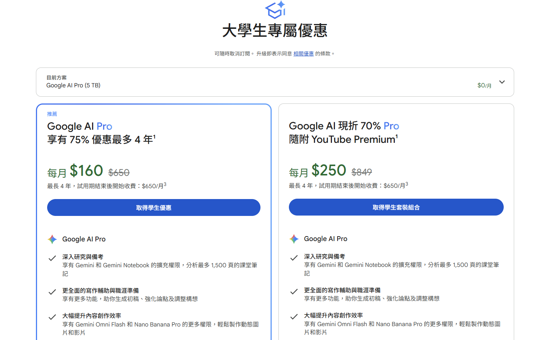Click the Gemini star icon in left card

coord(52,239)
